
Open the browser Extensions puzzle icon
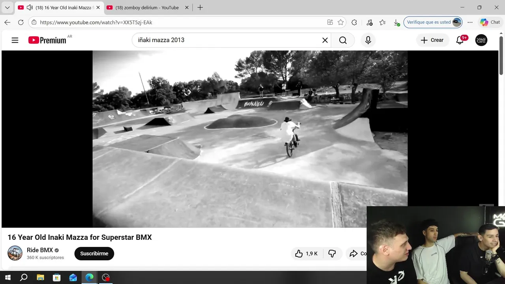[x=354, y=22]
